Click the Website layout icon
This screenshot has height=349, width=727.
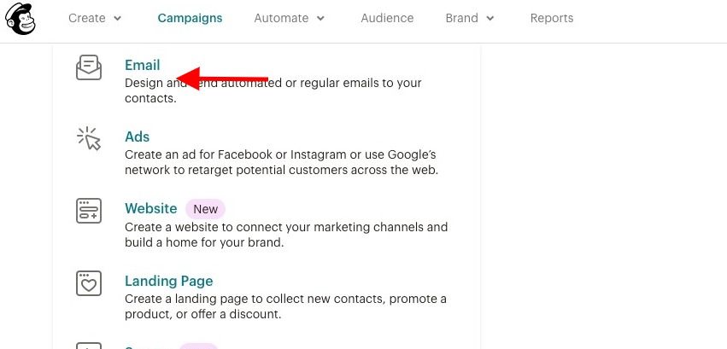point(89,211)
